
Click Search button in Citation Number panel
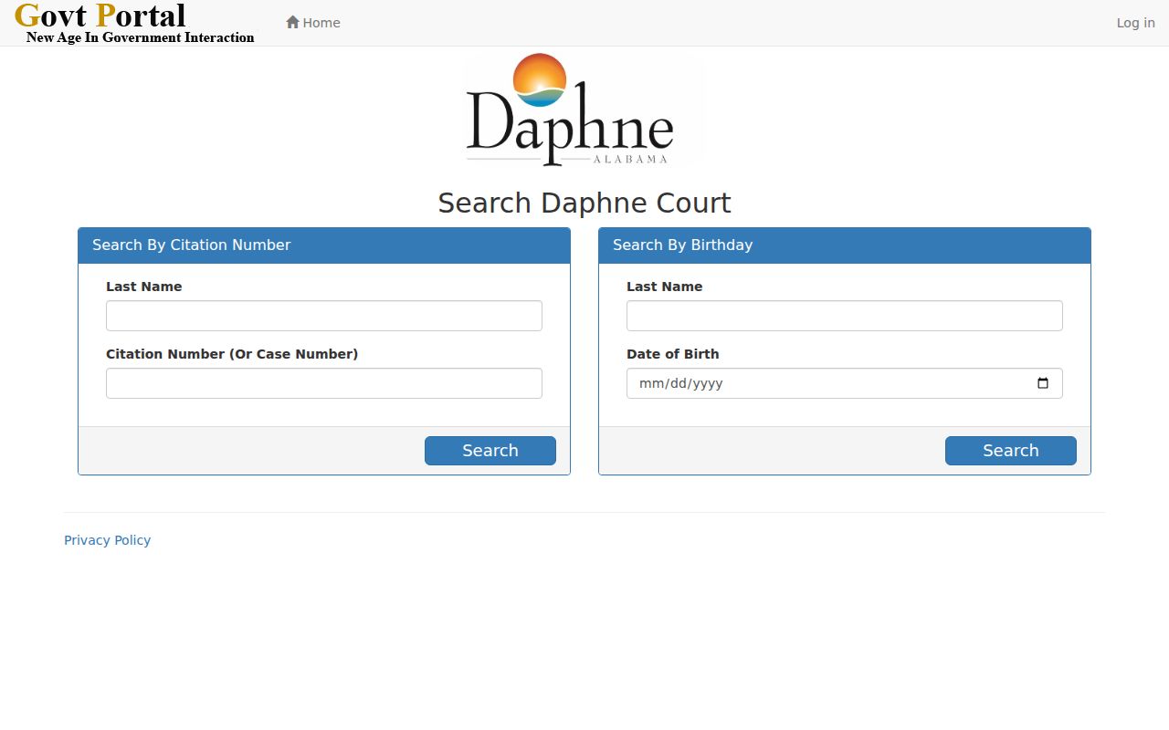coord(490,451)
